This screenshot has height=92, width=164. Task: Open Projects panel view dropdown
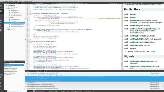(16, 3)
